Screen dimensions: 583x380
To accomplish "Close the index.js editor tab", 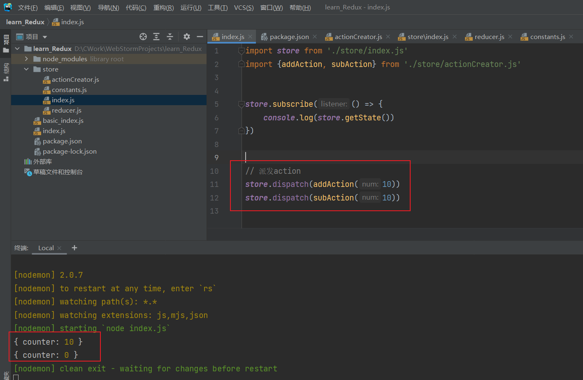I will 250,37.
